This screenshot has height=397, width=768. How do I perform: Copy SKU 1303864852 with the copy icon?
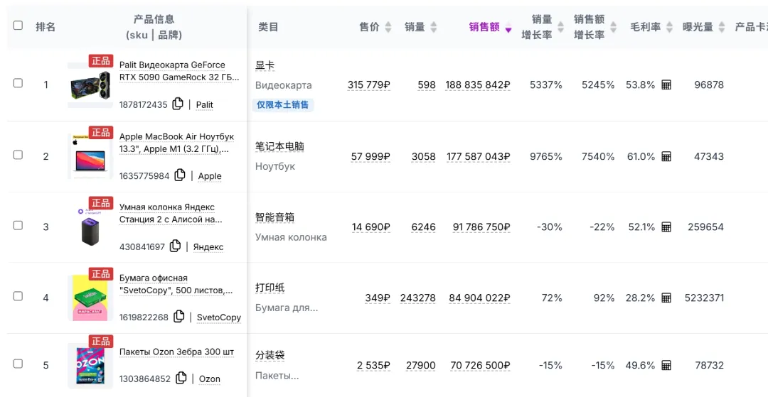[181, 378]
